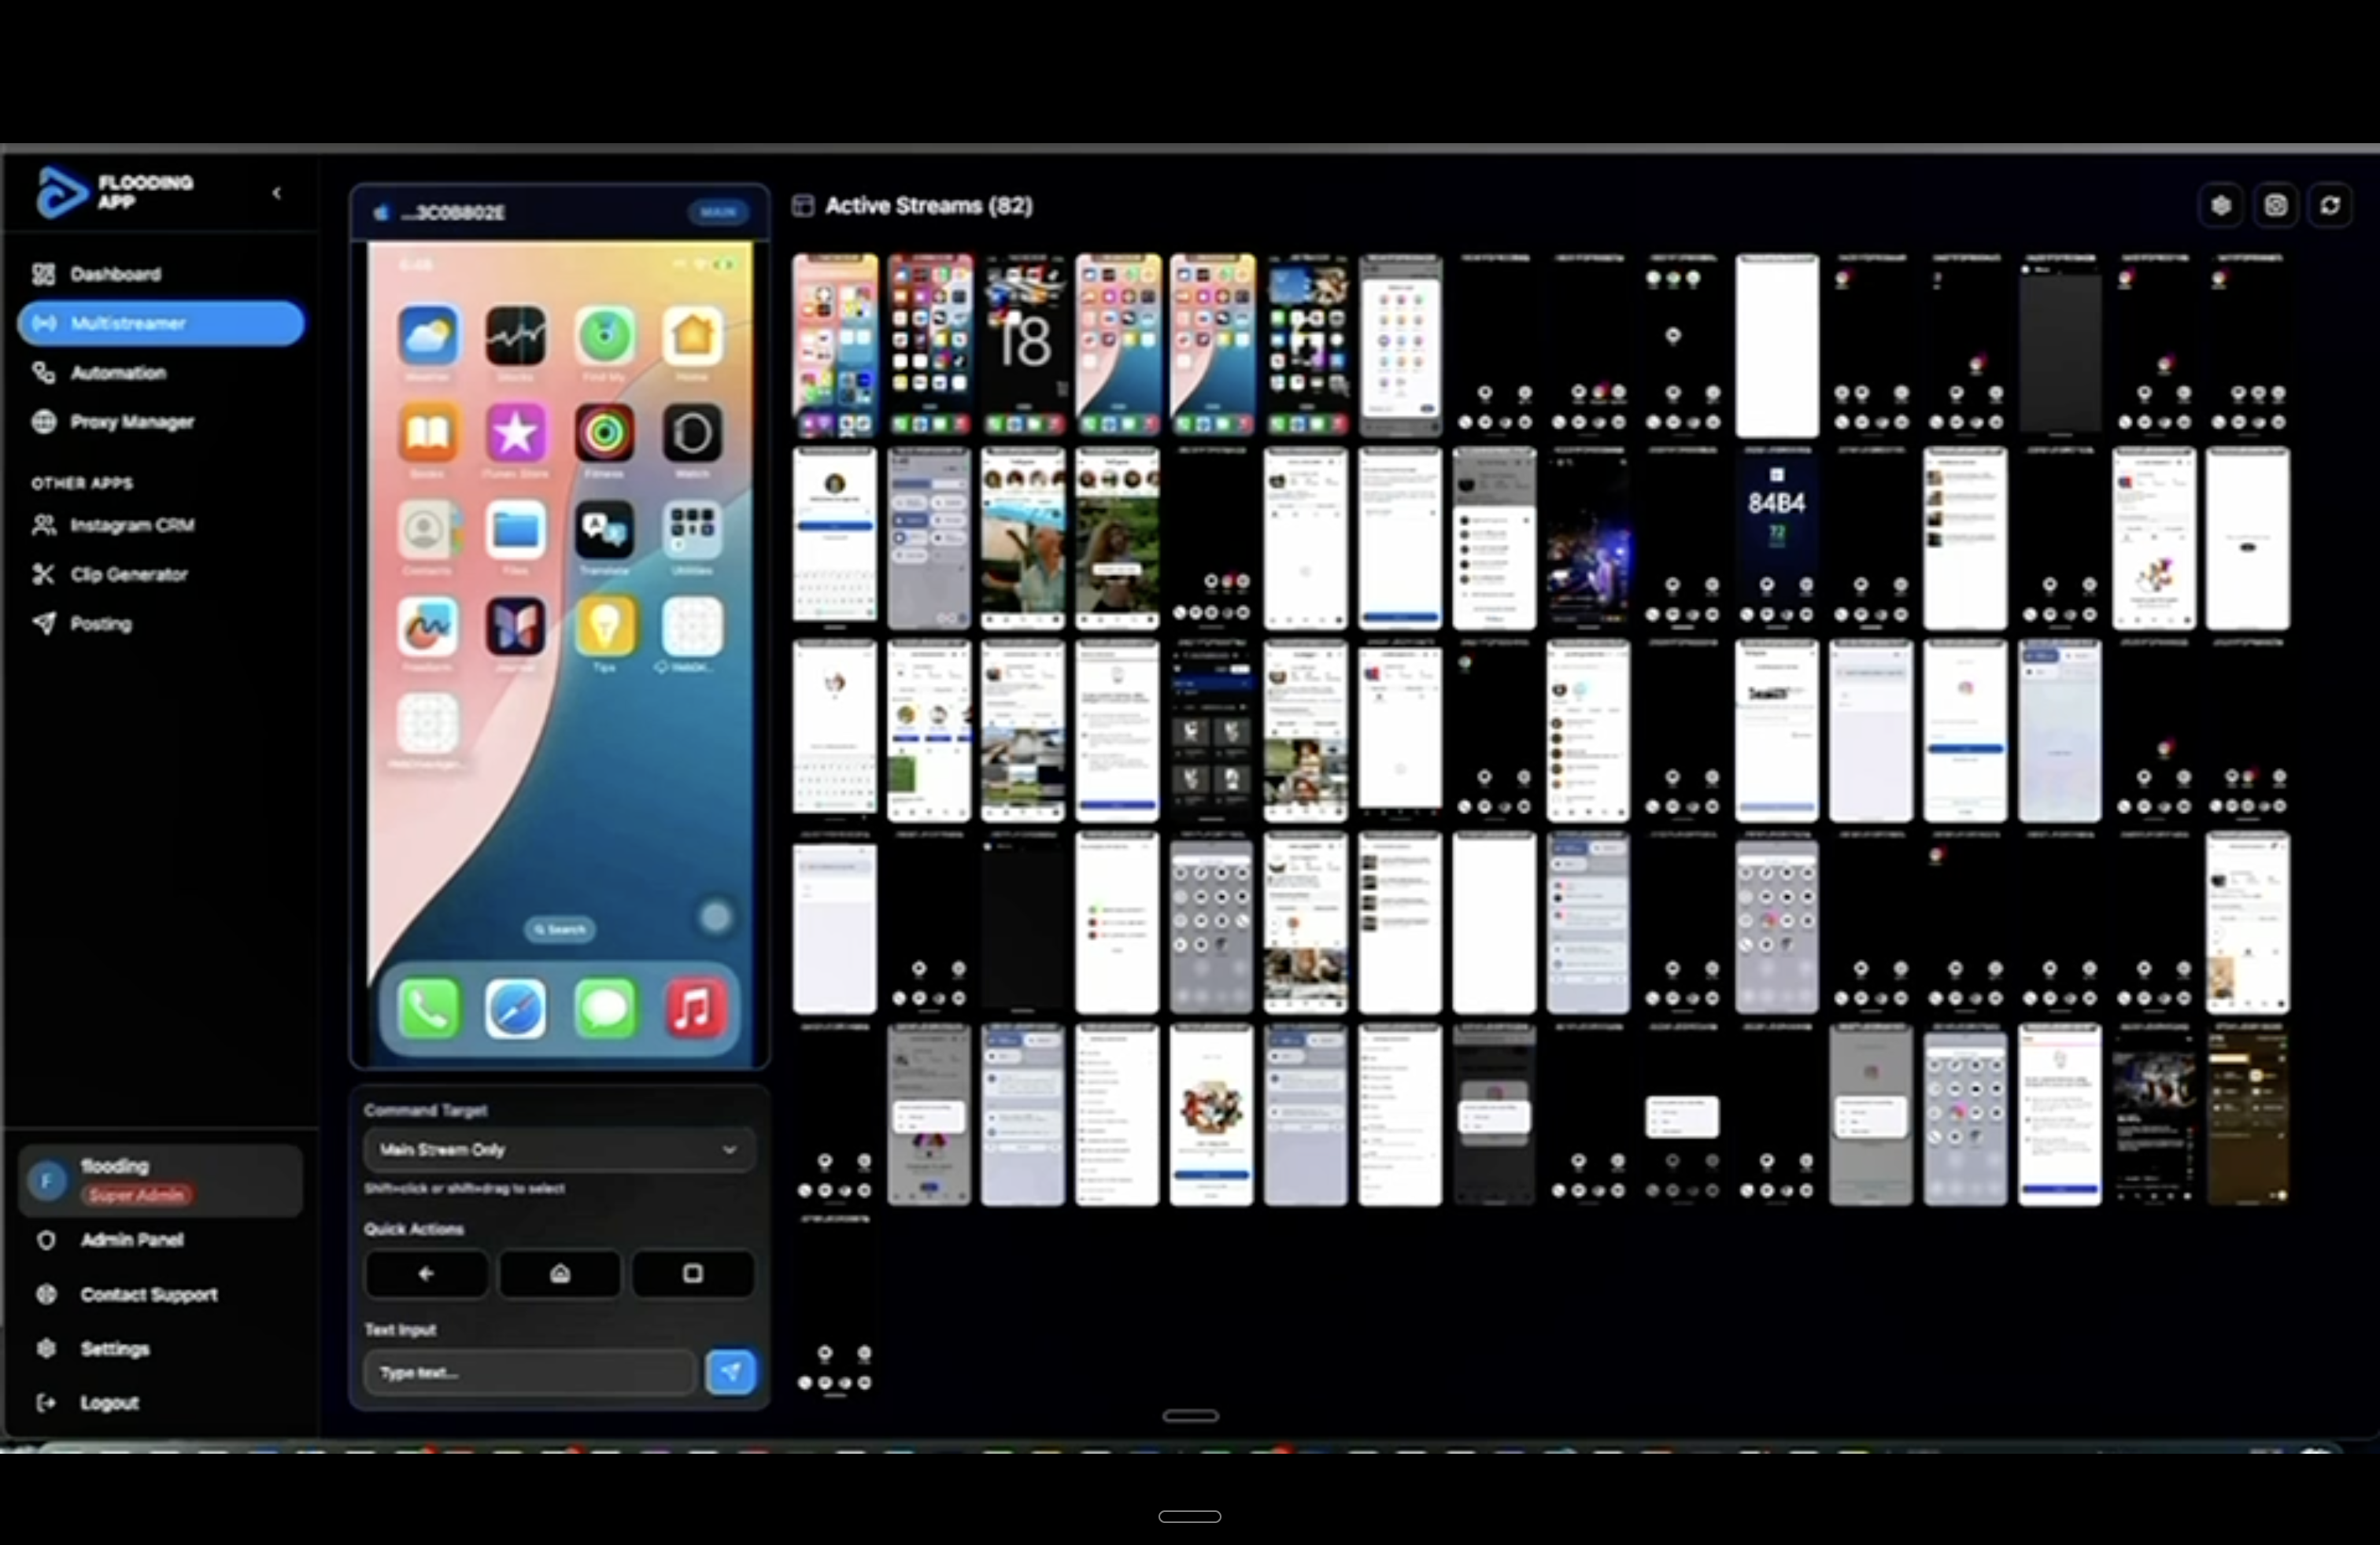Viewport: 2380px width, 1545px height.
Task: Select the stream with colorful wreath image
Action: click(1211, 1115)
